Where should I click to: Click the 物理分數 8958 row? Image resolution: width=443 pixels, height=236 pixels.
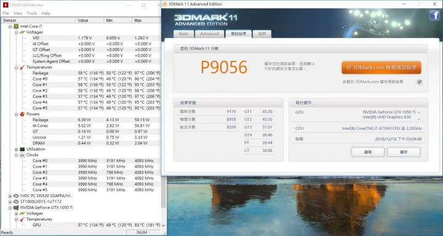coord(207,119)
